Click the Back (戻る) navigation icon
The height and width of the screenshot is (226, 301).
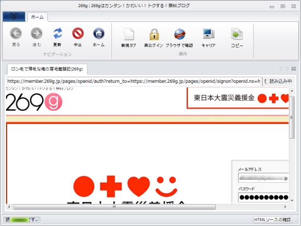(16, 33)
